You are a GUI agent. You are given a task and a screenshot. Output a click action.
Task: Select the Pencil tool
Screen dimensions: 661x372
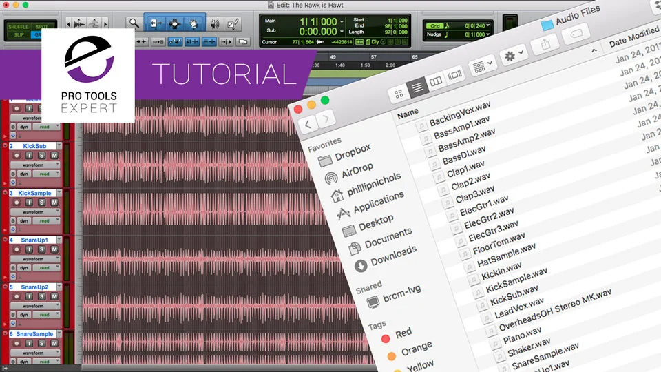233,24
